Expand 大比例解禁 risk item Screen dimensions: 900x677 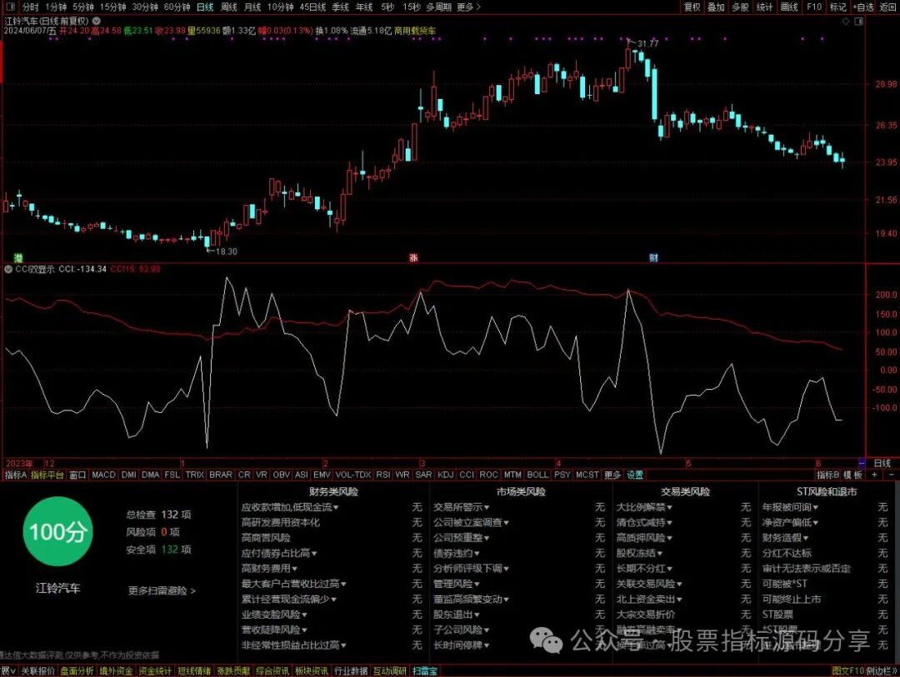coord(644,507)
